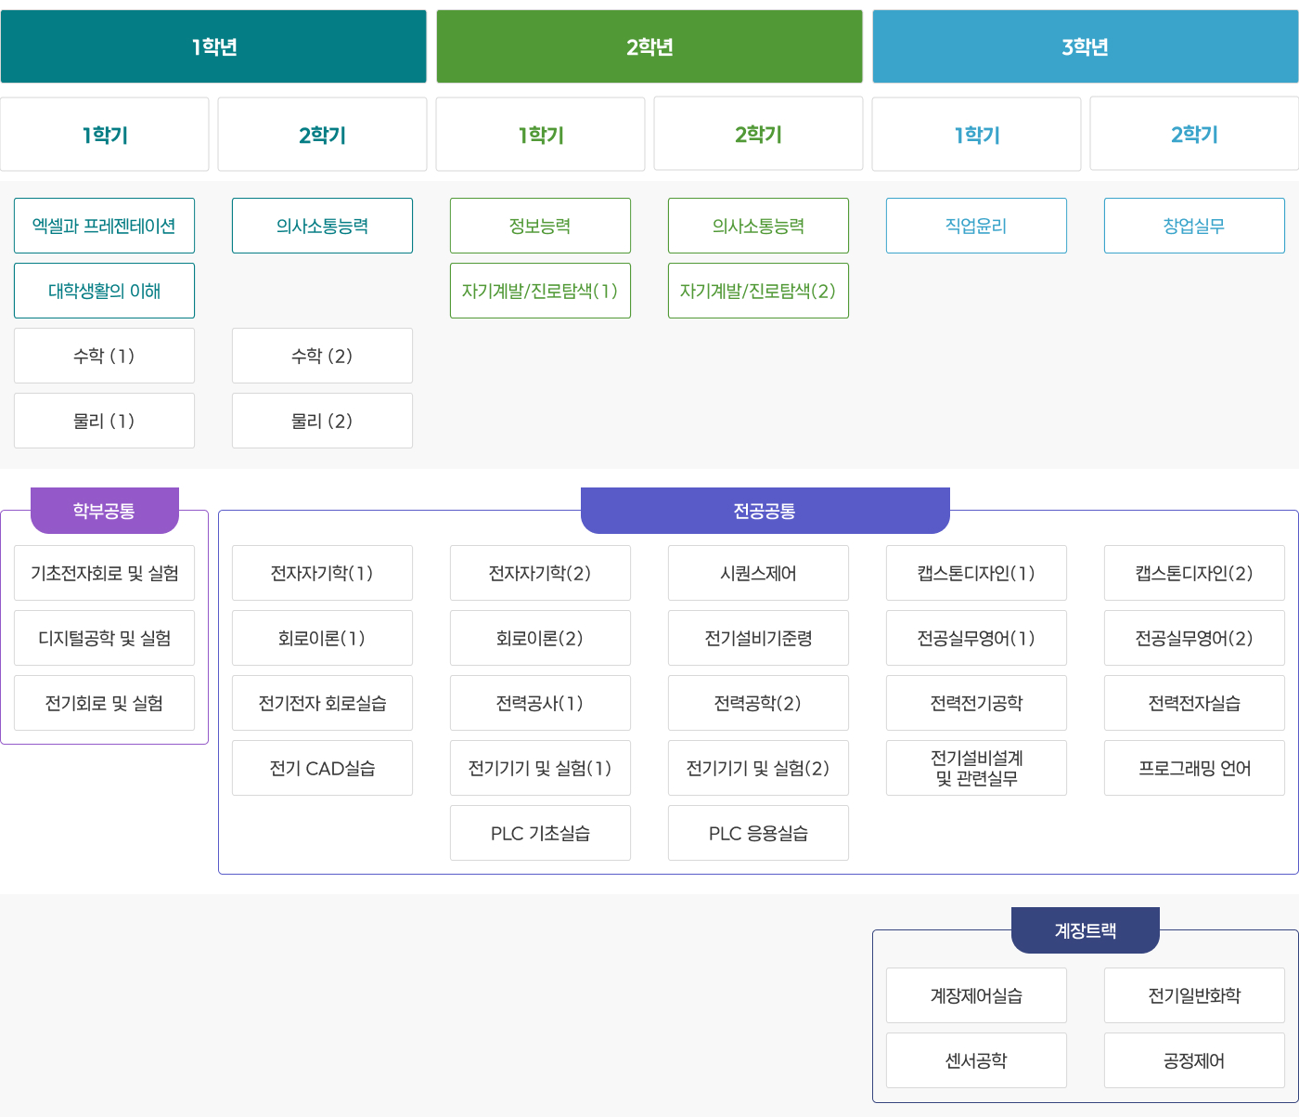Viewport: 1299px width, 1117px height.
Task: Click 회로이론(1) course
Action: pyautogui.click(x=322, y=638)
